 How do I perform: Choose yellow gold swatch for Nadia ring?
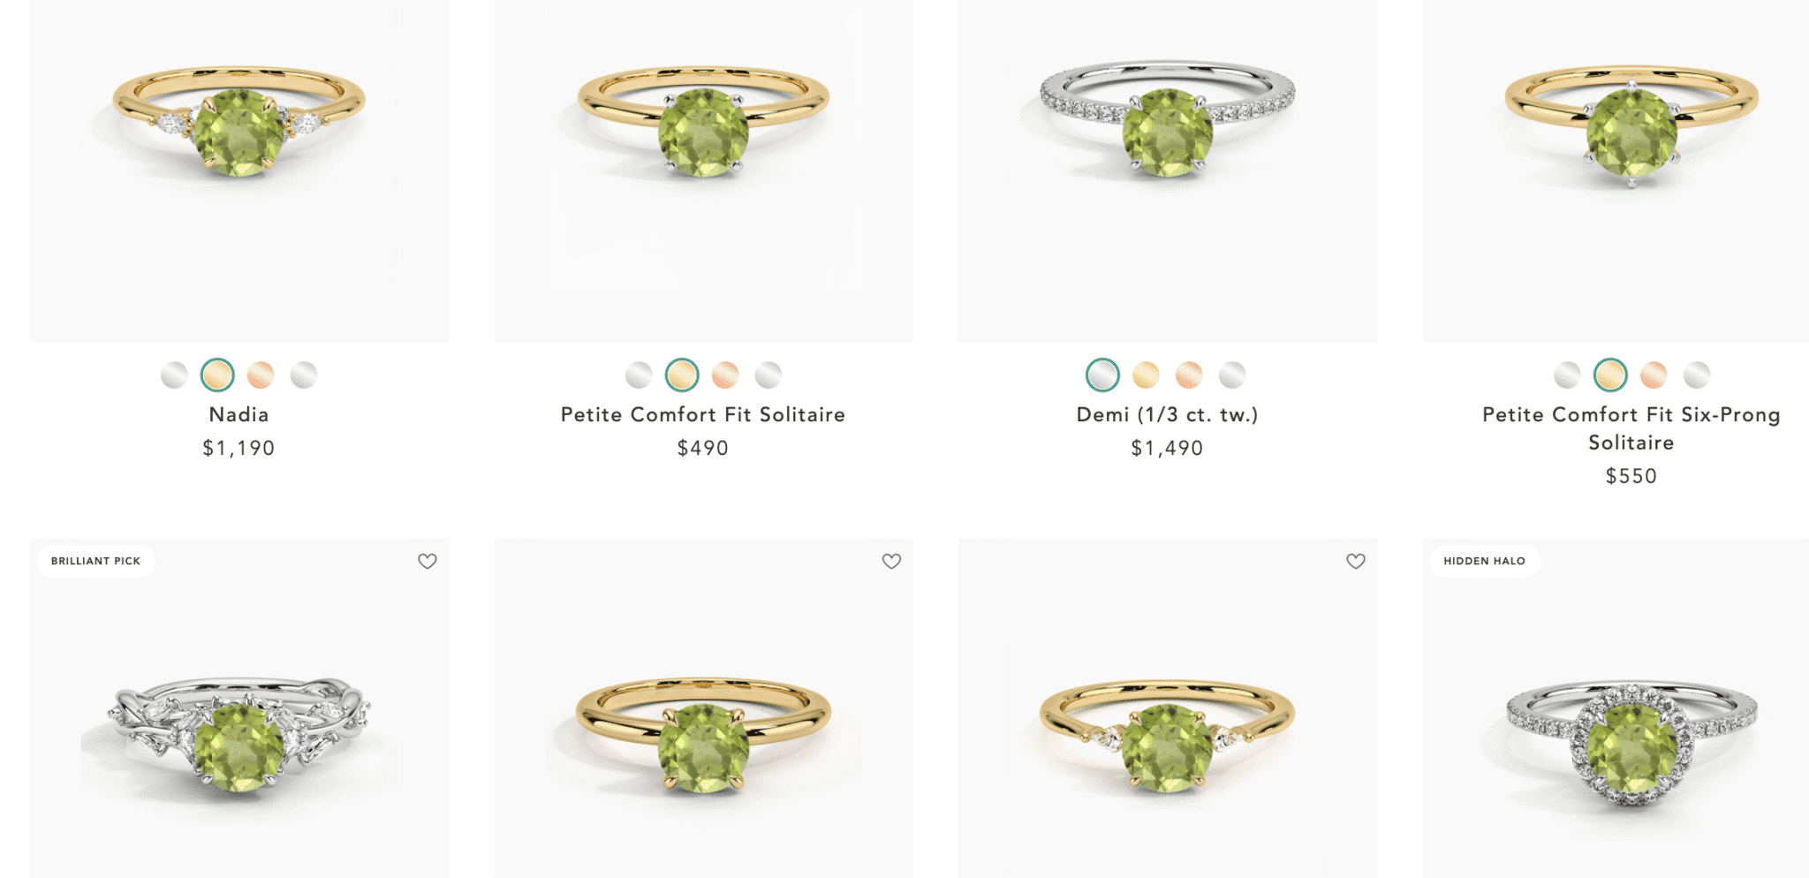click(217, 375)
